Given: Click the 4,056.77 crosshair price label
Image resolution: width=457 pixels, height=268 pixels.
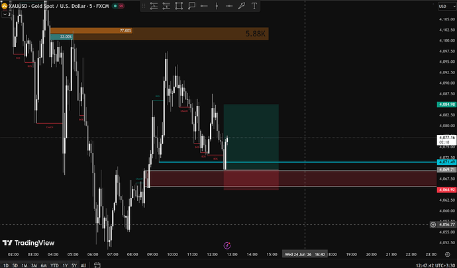Looking at the screenshot, I should pyautogui.click(x=446, y=224).
